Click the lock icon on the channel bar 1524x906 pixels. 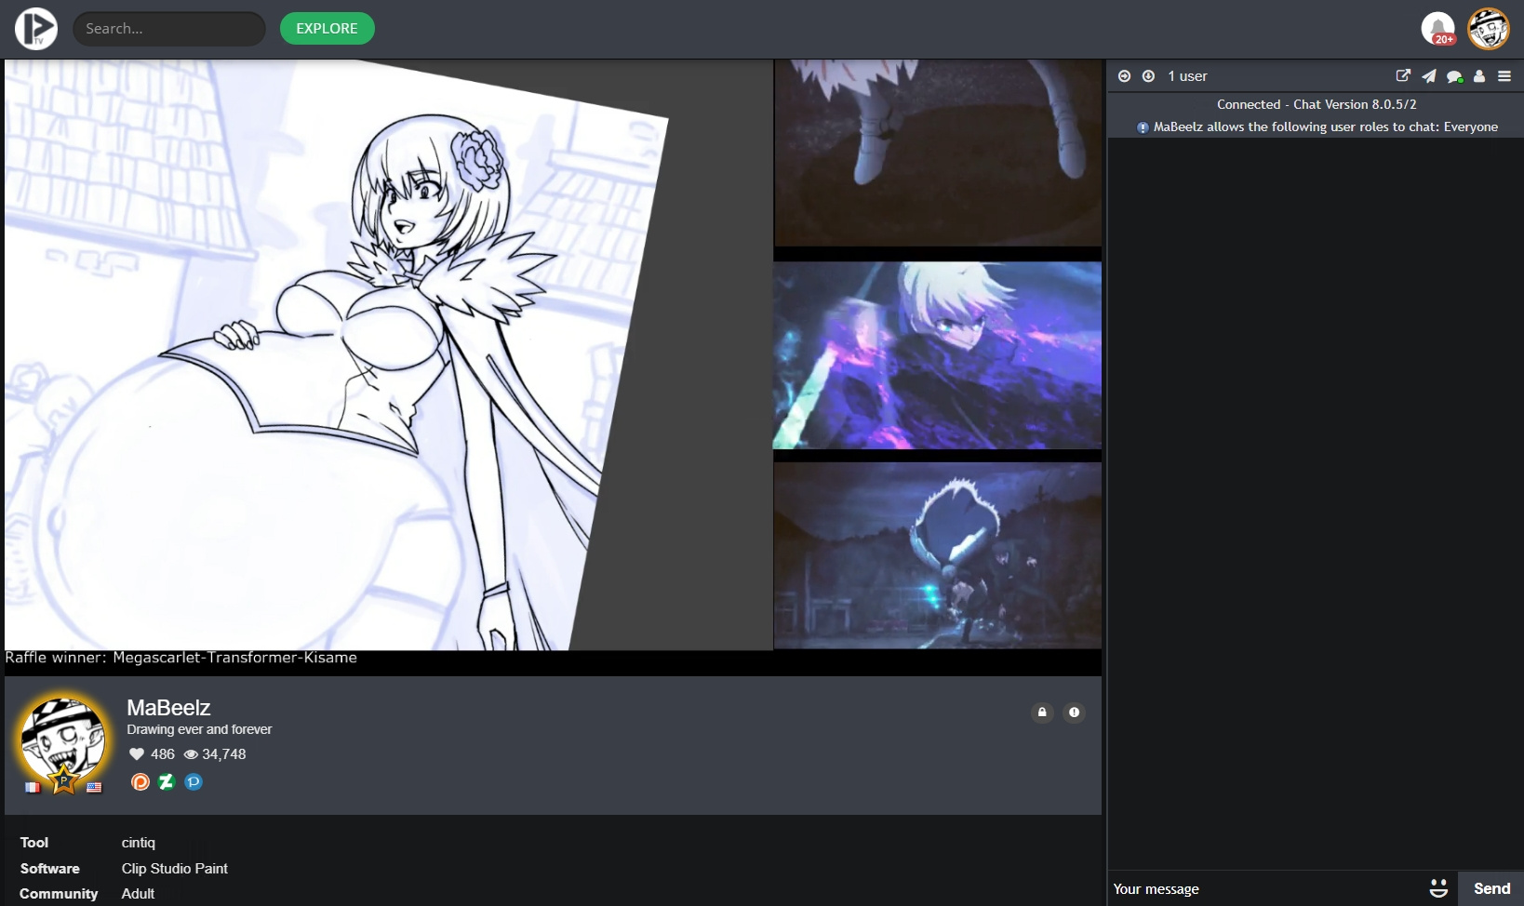(x=1042, y=713)
